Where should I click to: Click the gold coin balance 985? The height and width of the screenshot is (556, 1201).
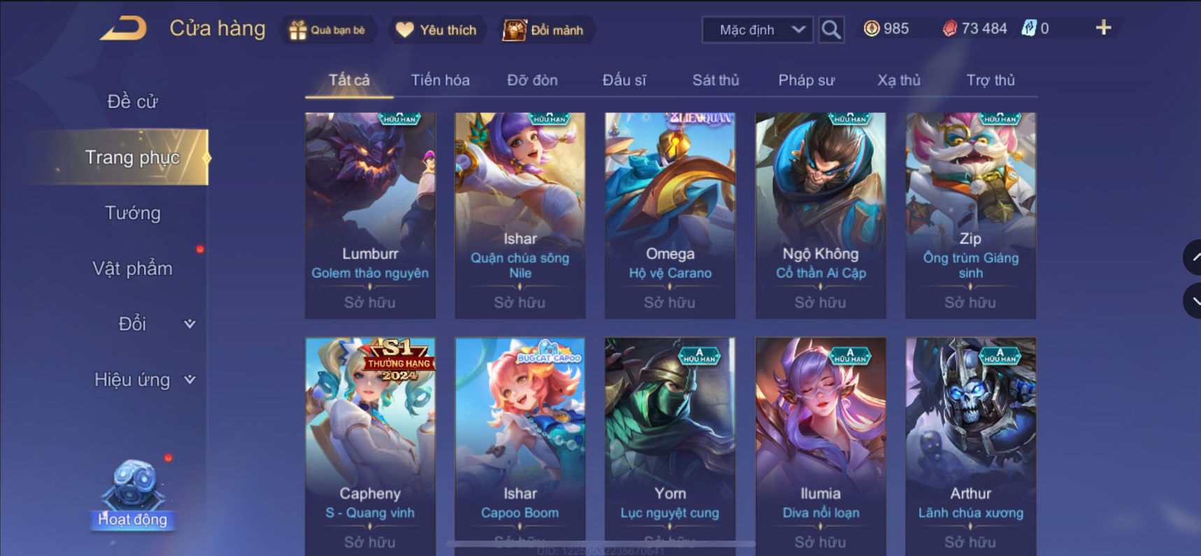pos(886,29)
